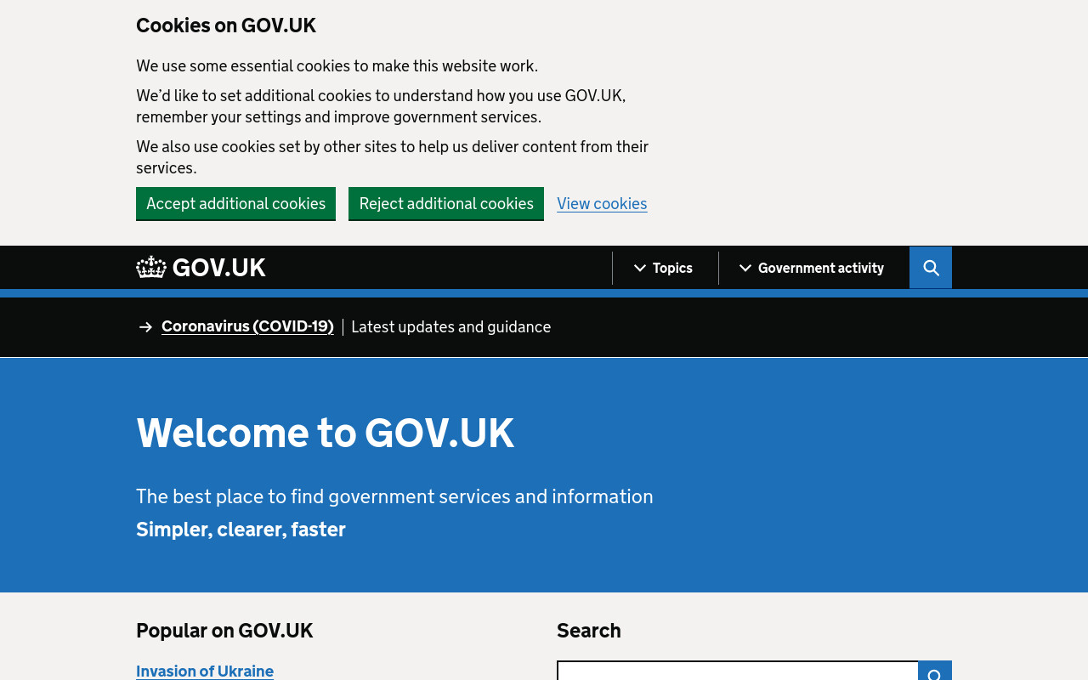The width and height of the screenshot is (1088, 680).
Task: Click the Welcome to GOV.UK heading
Action: coord(325,433)
